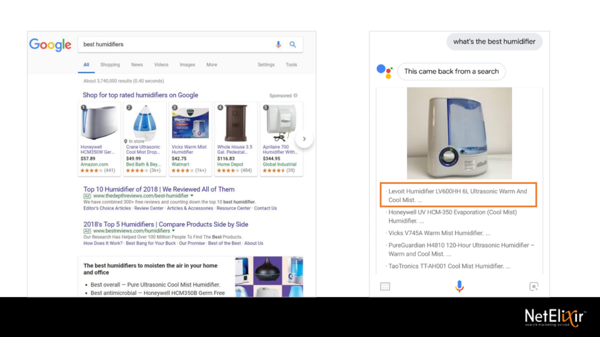Select Honeywell UV HCM-350 Evaporation result
The width and height of the screenshot is (600, 337).
pyautogui.click(x=452, y=216)
